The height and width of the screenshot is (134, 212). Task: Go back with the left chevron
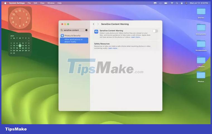click(93, 24)
